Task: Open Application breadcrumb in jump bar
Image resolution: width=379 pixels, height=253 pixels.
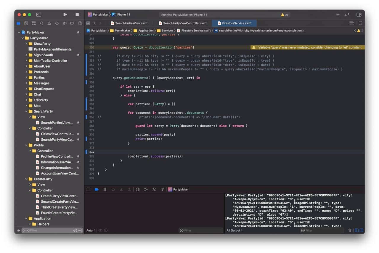Action: [144, 31]
